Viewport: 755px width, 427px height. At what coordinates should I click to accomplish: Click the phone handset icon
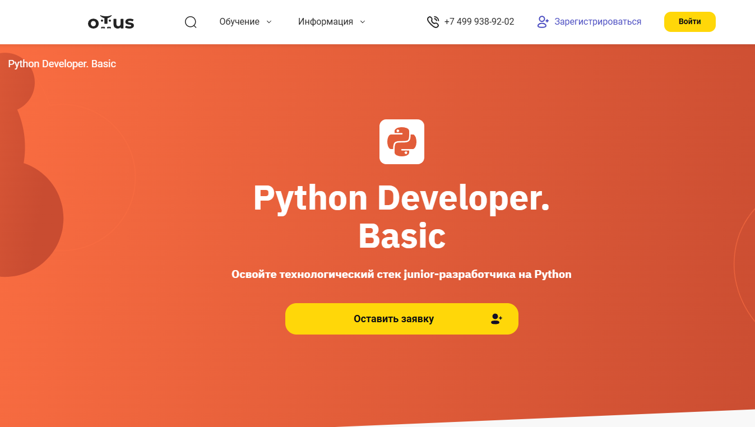[x=433, y=22]
